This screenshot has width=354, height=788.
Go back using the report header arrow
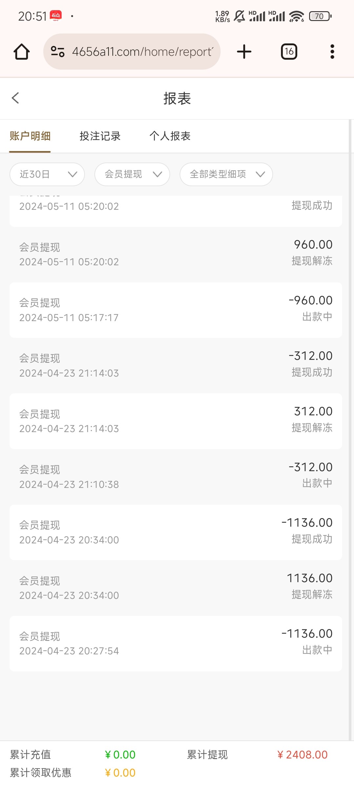pos(15,98)
